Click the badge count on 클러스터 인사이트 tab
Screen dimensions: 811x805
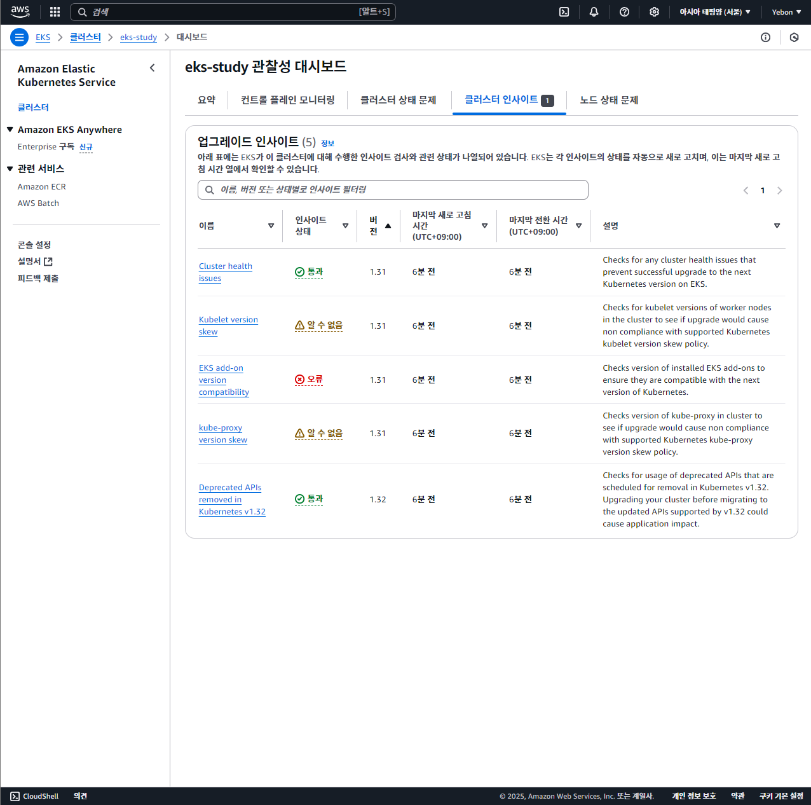547,100
